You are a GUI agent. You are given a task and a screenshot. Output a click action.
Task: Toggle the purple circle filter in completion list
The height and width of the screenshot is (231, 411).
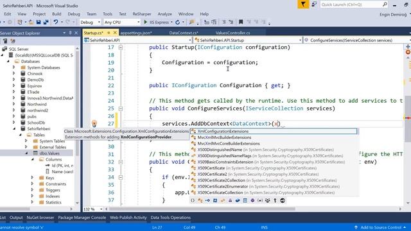coord(252,200)
